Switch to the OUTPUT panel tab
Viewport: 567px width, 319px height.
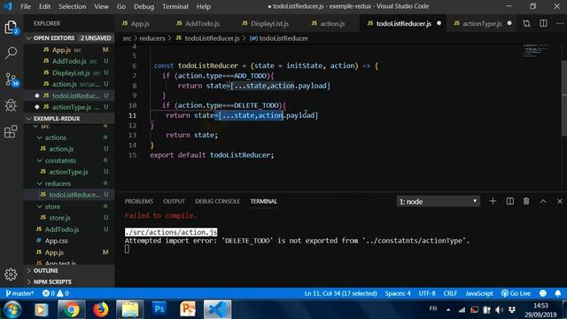[174, 201]
